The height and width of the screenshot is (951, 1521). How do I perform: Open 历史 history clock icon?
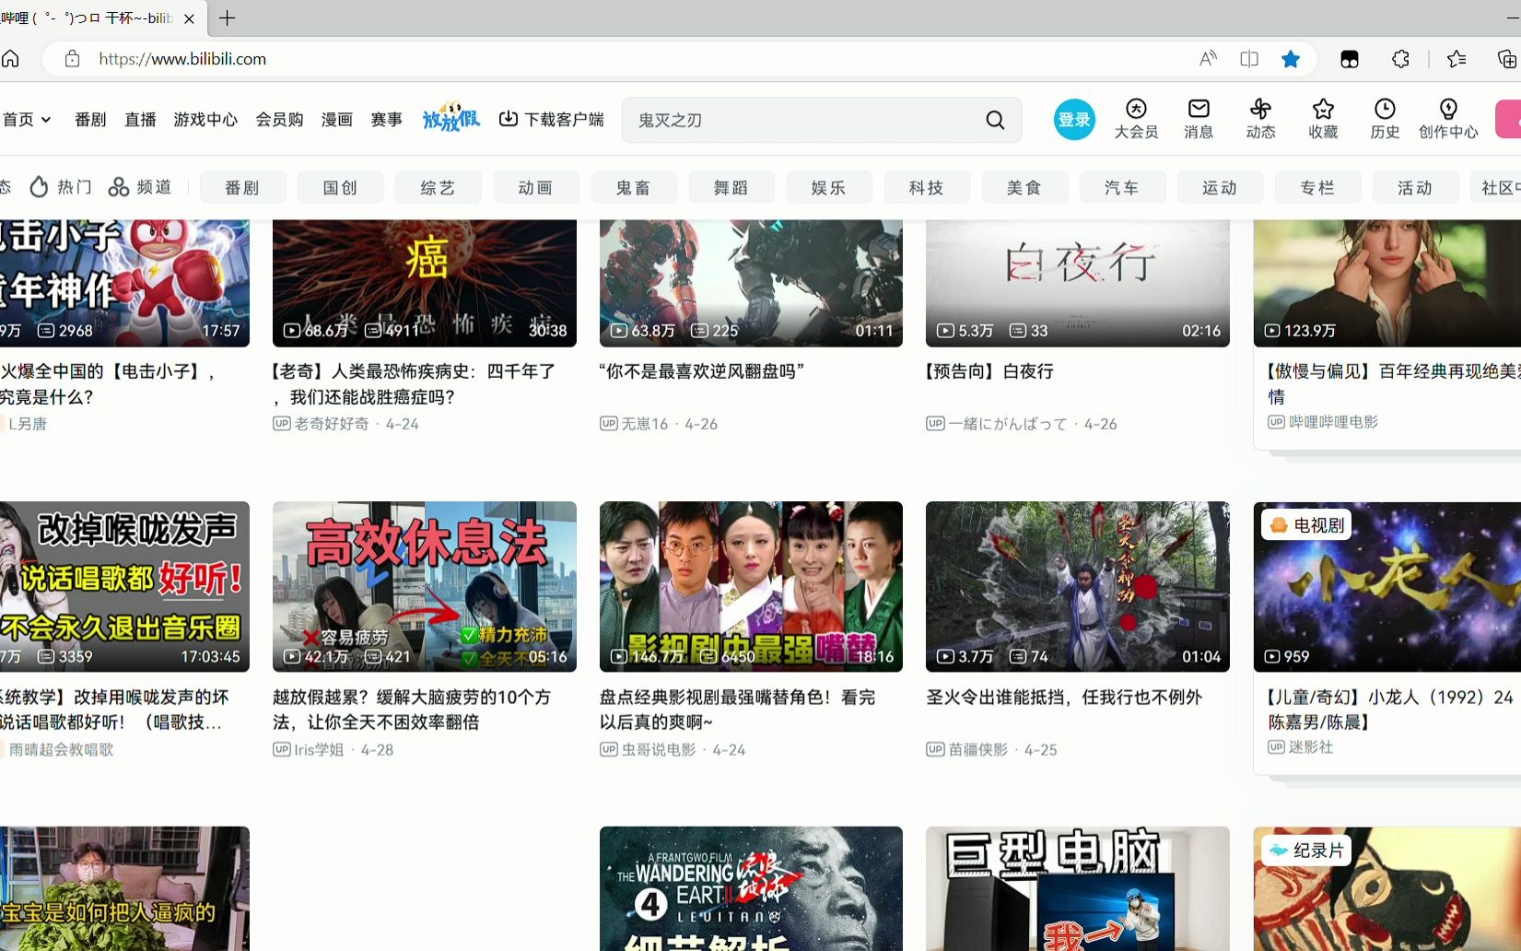(1385, 119)
